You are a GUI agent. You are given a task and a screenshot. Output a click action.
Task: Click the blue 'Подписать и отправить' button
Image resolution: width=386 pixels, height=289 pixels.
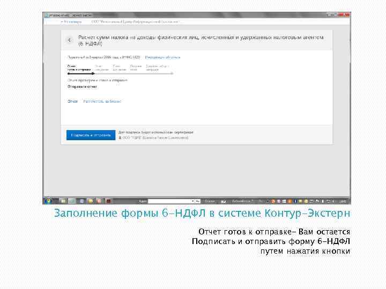pos(91,135)
